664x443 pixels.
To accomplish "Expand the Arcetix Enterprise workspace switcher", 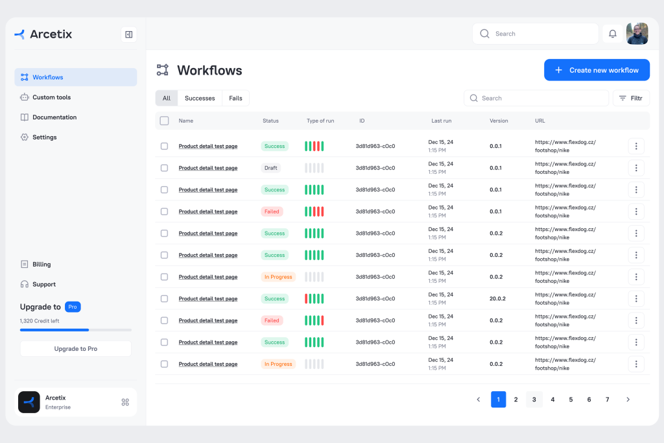I will [125, 402].
